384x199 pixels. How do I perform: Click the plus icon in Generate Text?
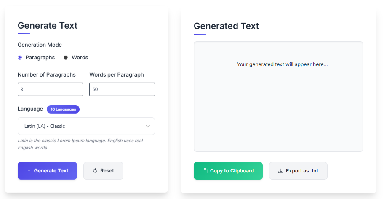tap(29, 171)
